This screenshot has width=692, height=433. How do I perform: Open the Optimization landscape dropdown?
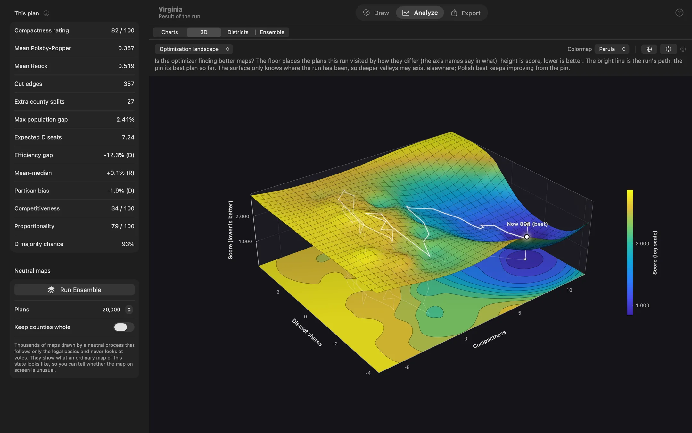(x=194, y=49)
